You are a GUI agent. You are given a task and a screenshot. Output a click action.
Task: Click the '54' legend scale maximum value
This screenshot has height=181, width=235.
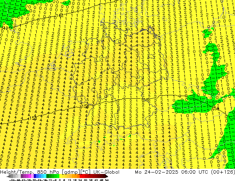[x=107, y=180]
